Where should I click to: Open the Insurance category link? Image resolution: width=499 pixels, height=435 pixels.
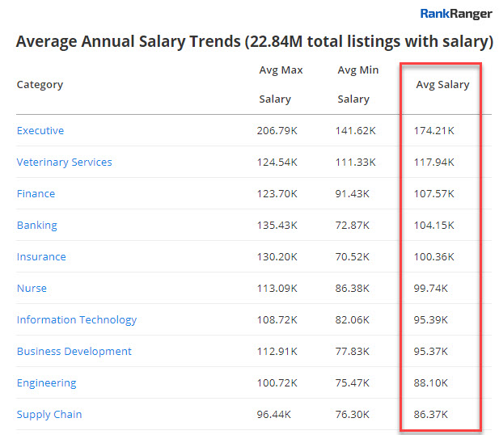click(41, 257)
